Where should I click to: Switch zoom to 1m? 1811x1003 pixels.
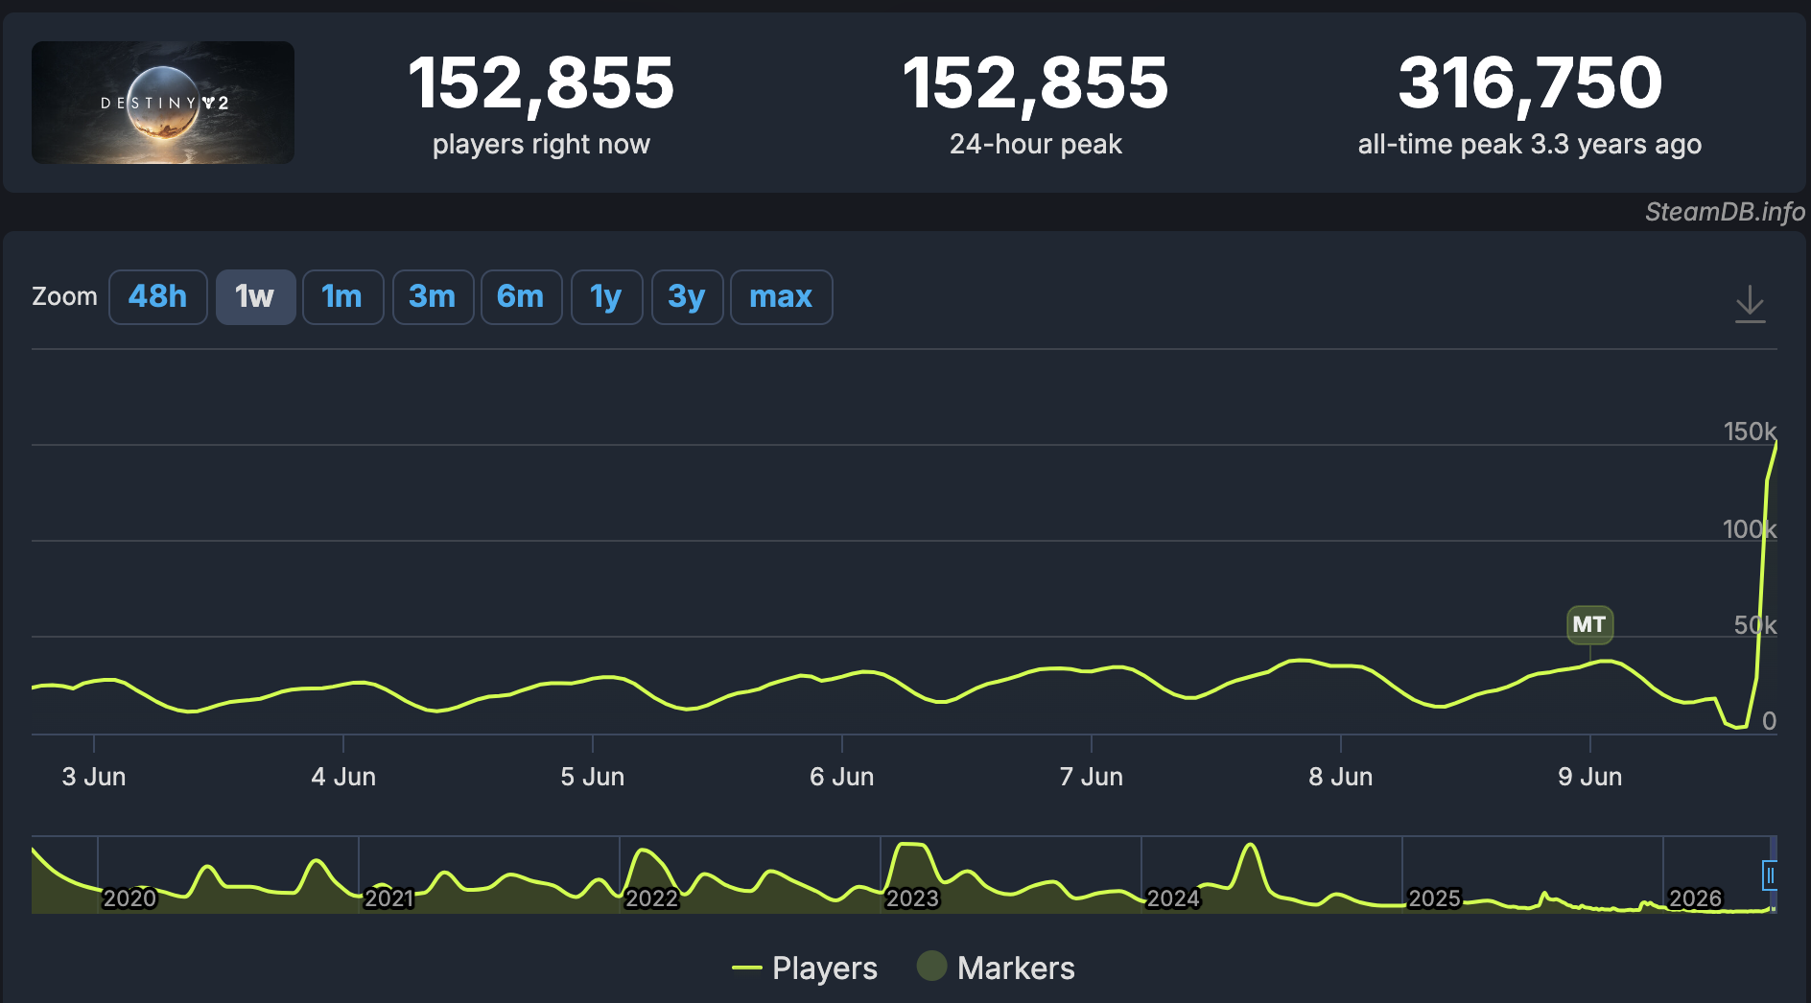point(342,297)
